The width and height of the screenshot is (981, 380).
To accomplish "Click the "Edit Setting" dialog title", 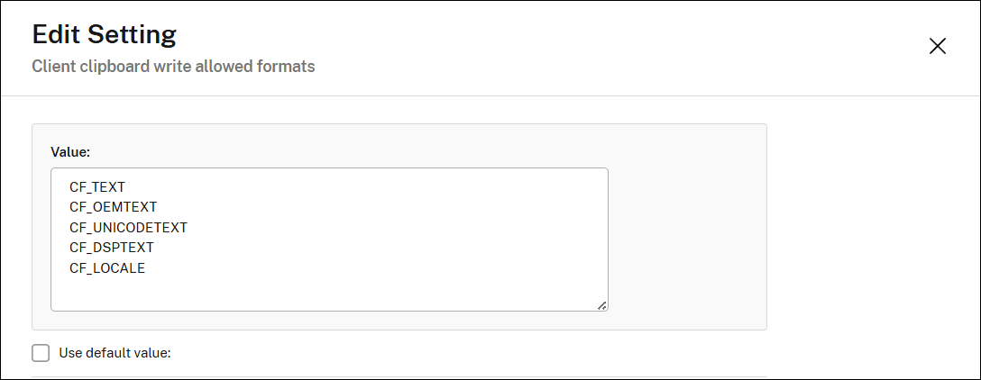I will point(104,35).
